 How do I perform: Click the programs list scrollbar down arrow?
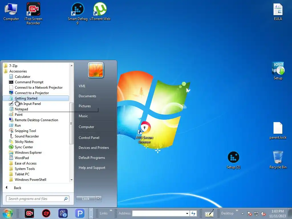72,180
